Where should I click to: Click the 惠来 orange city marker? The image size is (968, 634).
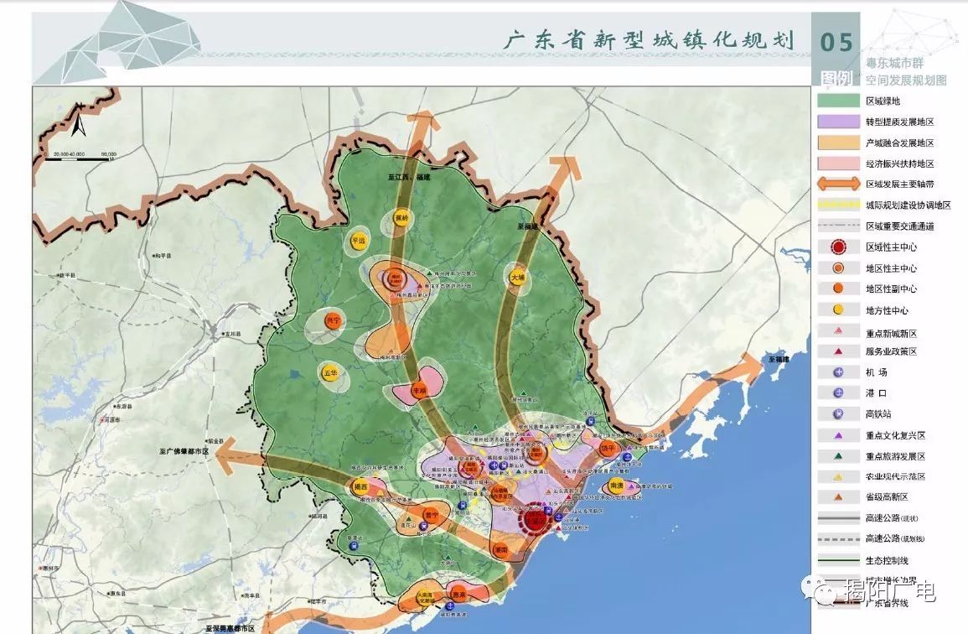pyautogui.click(x=458, y=595)
